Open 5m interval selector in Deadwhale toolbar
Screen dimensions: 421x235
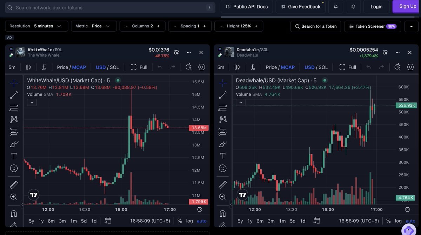(221, 67)
